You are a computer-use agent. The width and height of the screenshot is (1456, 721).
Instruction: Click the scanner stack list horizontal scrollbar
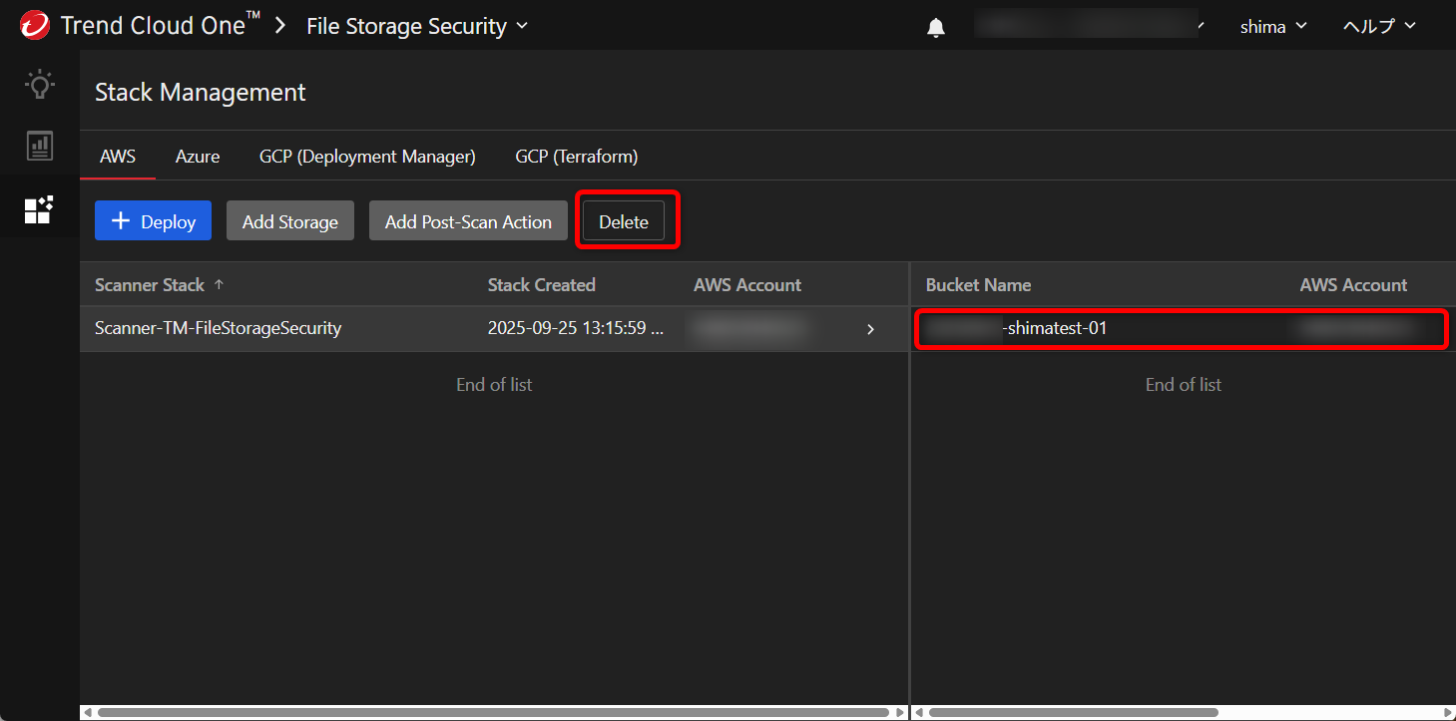point(494,712)
